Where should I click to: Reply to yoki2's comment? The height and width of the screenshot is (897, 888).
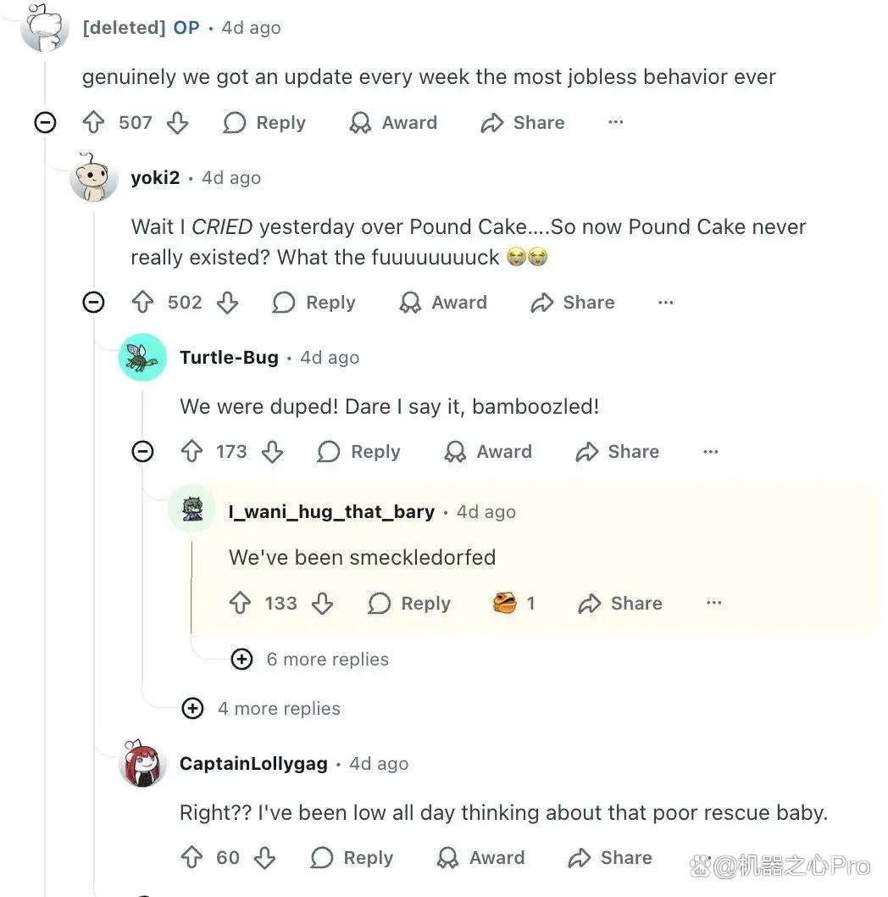[x=314, y=303]
